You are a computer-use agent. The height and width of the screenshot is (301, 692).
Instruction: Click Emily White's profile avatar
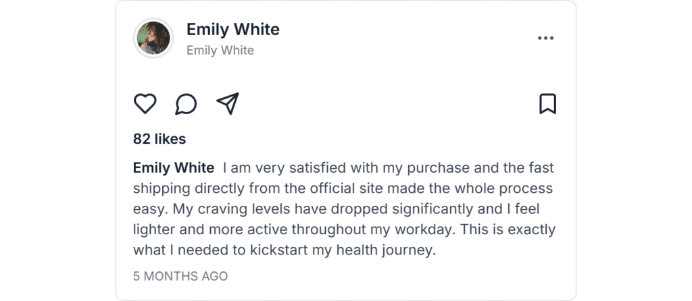(154, 38)
